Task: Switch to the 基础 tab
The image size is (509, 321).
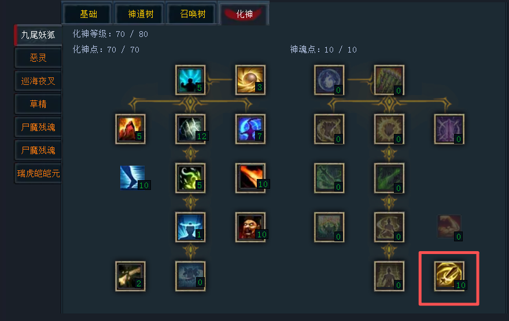Action: 88,14
